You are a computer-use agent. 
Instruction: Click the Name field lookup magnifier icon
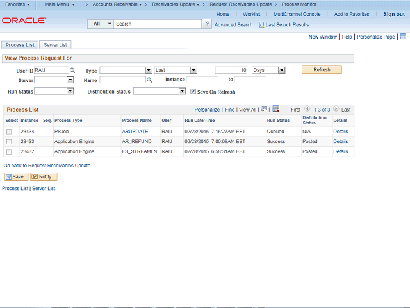[x=149, y=80]
